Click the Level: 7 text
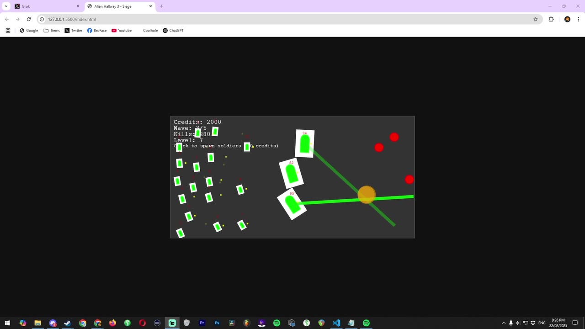The image size is (585, 329). [188, 140]
